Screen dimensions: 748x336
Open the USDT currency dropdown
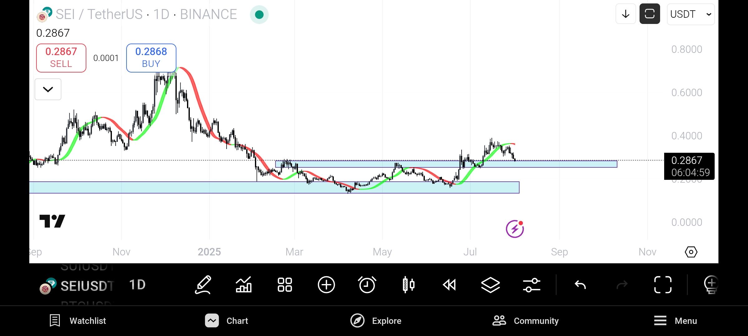(x=691, y=14)
